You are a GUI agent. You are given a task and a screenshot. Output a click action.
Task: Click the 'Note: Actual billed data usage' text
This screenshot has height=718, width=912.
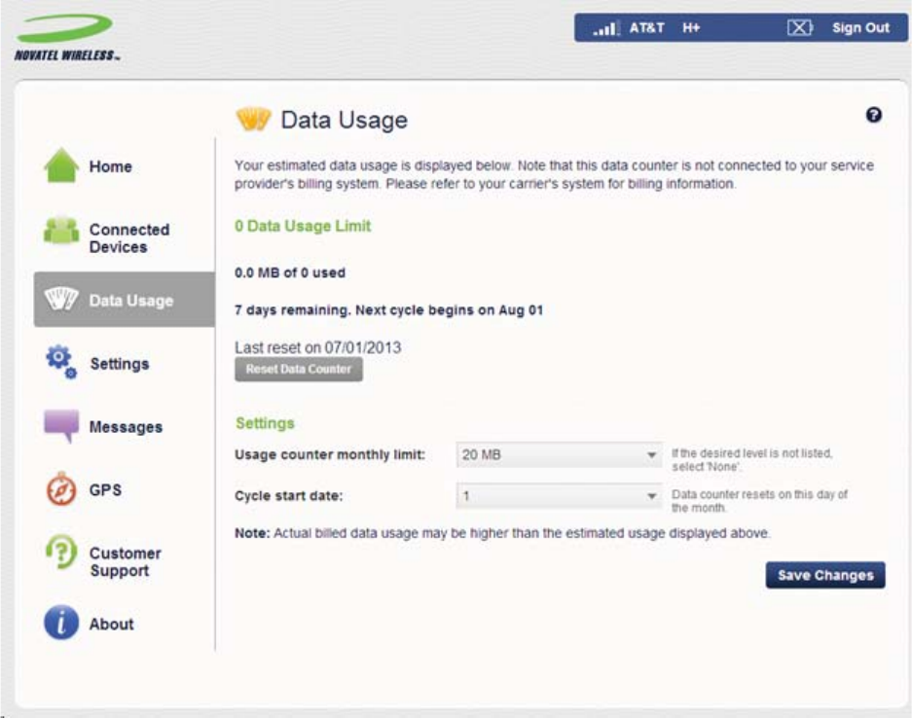click(x=502, y=533)
